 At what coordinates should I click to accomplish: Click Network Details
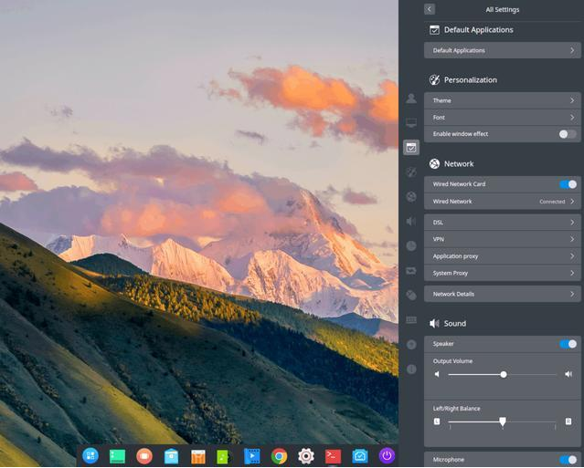click(502, 295)
